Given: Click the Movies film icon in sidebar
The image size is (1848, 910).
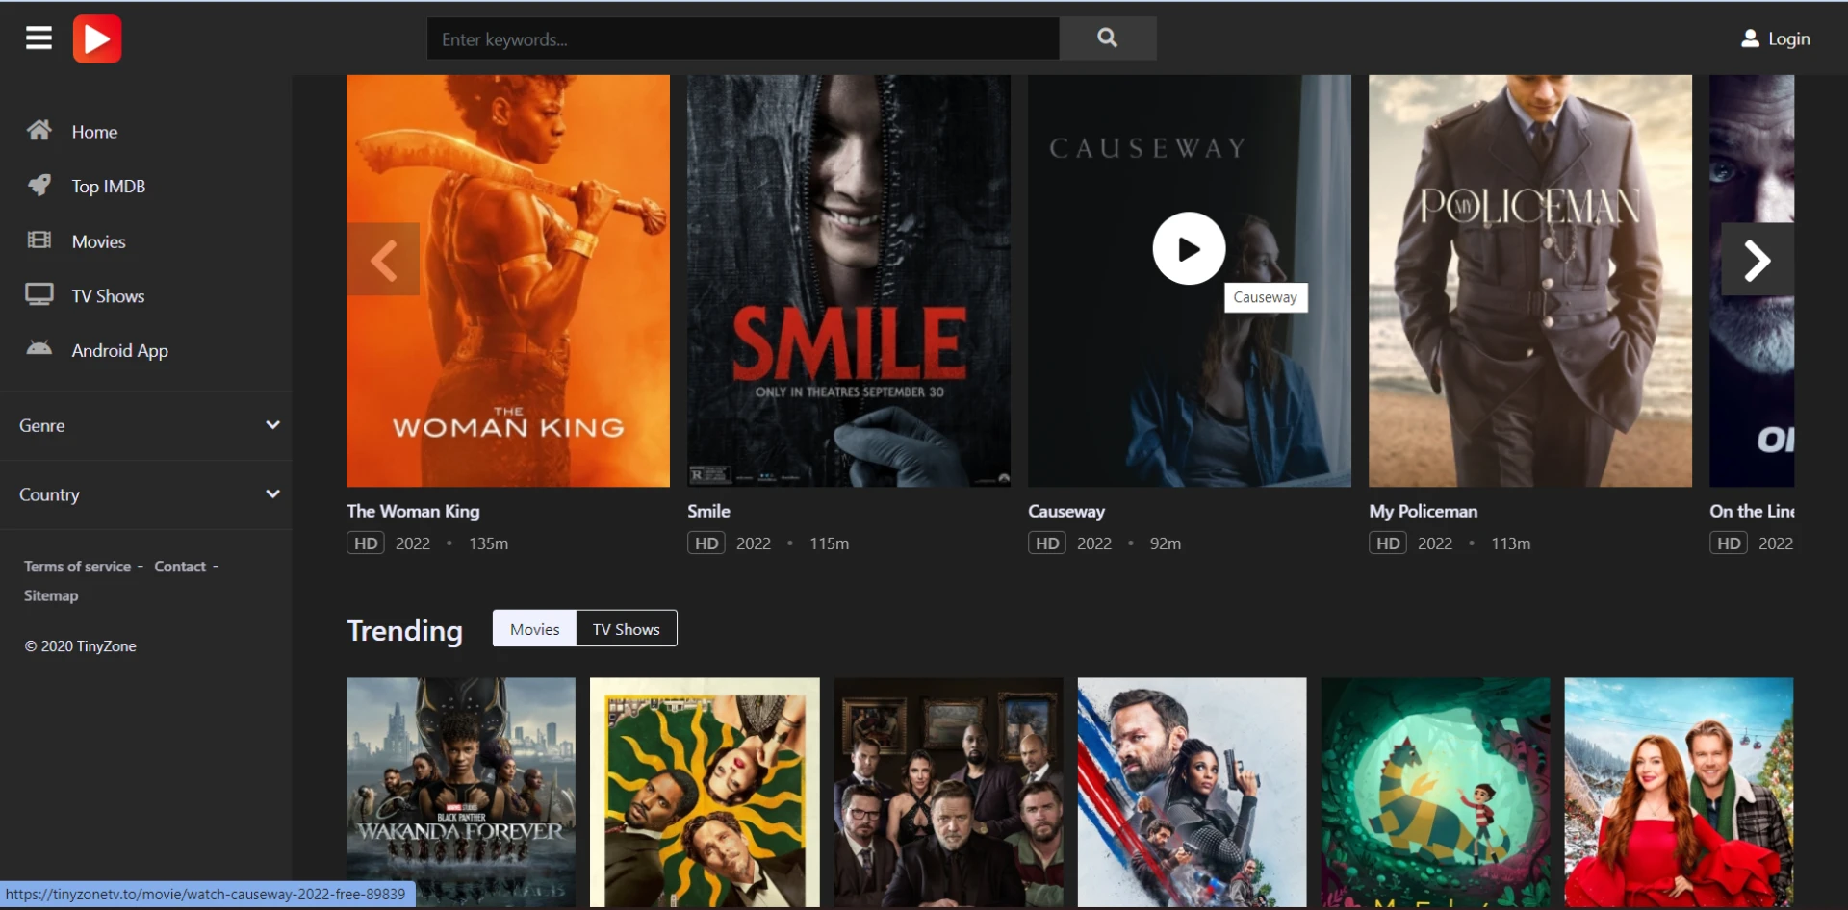Looking at the screenshot, I should pos(39,240).
